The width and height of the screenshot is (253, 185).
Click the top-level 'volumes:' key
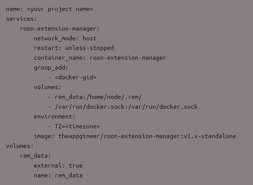[20, 146]
